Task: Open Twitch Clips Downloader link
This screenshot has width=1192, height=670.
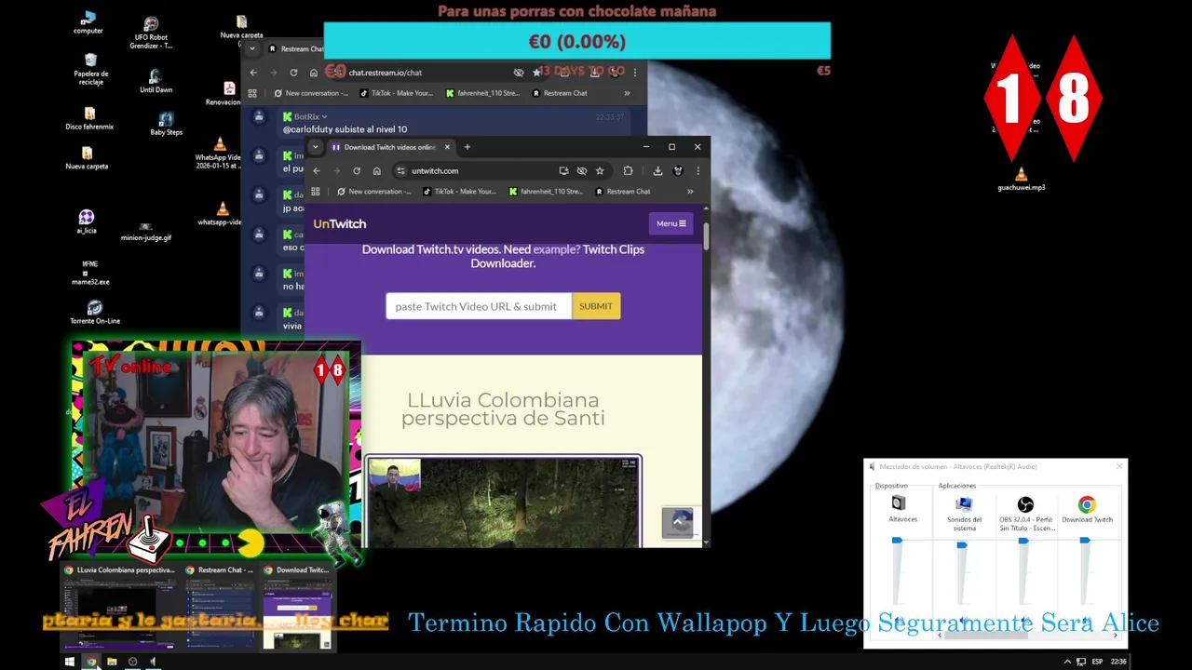Action: [x=557, y=256]
